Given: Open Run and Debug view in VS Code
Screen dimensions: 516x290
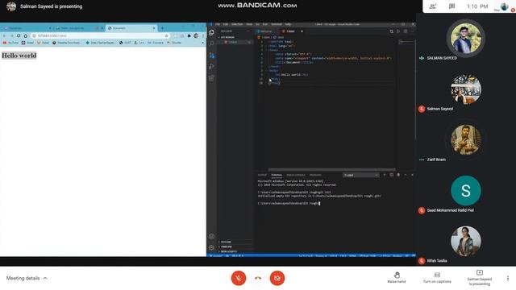Looking at the screenshot, I should [x=211, y=66].
